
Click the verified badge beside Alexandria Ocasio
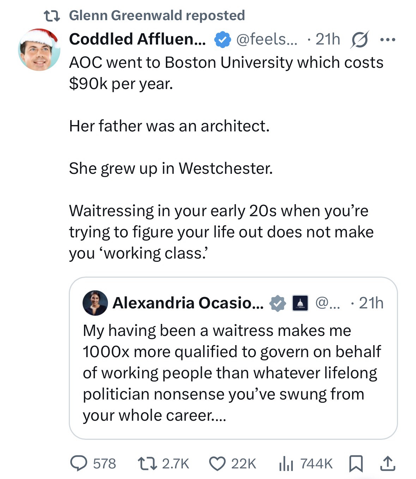(278, 303)
